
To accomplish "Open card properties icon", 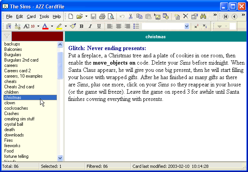I will click(194, 16).
